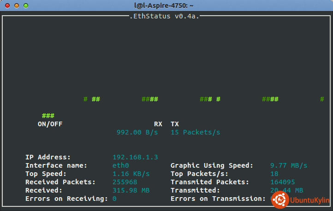
Task: Click the green ### indicator above ON/OFF
Action: tap(48, 116)
